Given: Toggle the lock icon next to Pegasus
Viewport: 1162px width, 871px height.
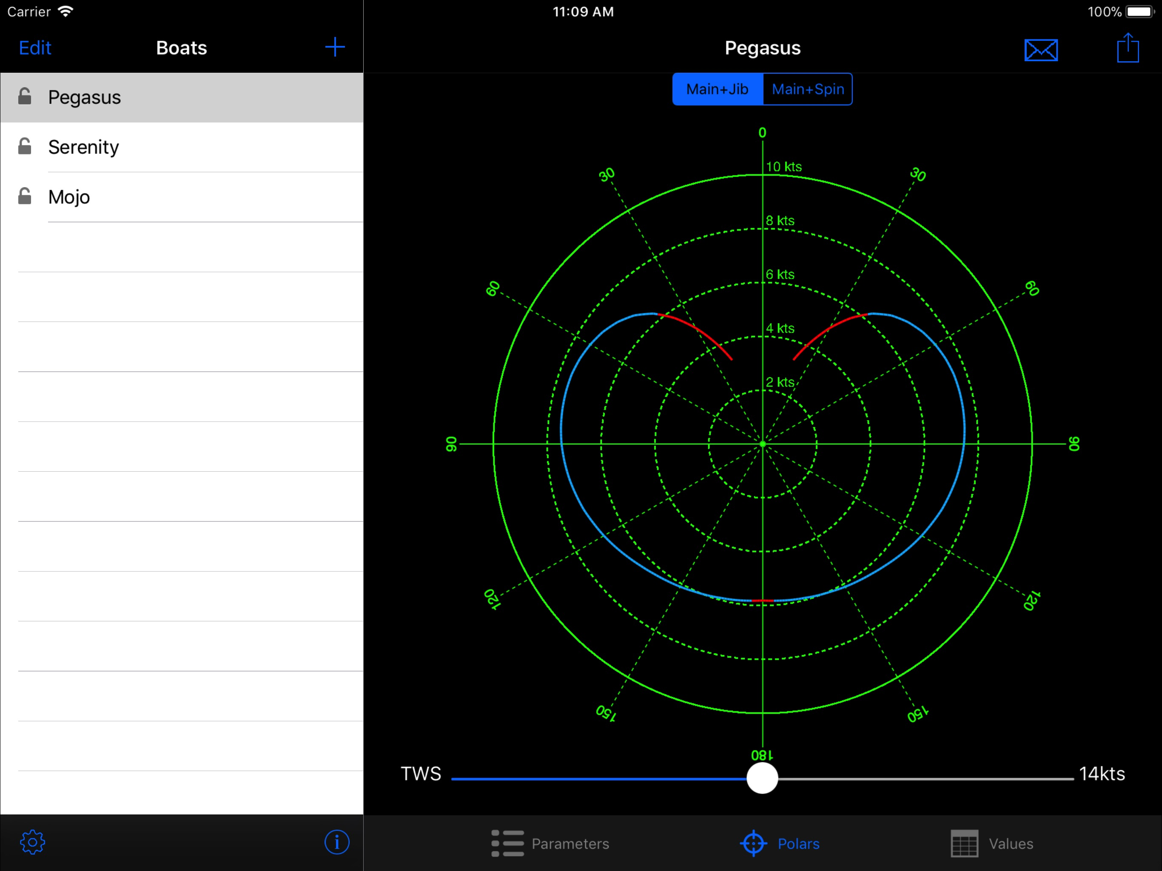Looking at the screenshot, I should coord(25,96).
